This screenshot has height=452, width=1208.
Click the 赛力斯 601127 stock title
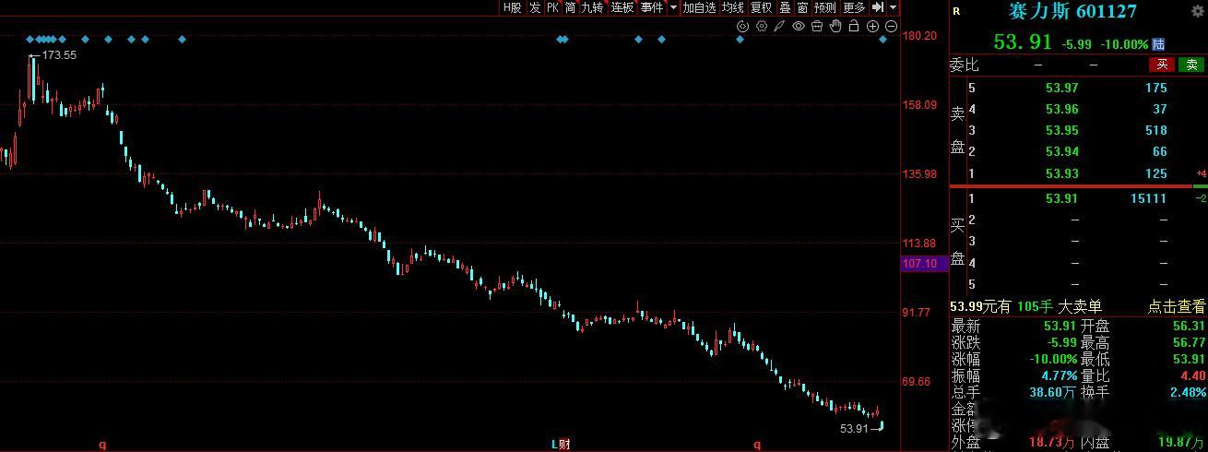[1072, 11]
